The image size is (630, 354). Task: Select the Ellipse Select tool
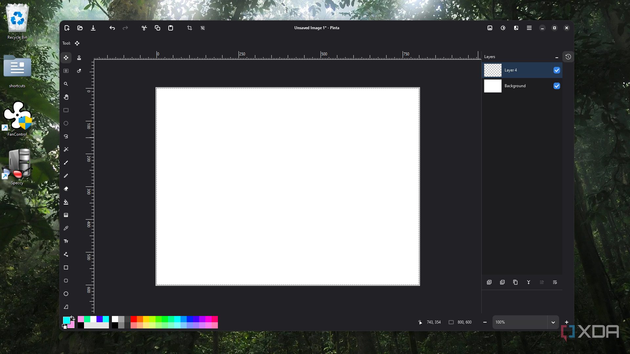(66, 123)
